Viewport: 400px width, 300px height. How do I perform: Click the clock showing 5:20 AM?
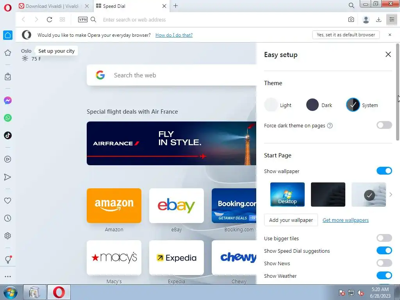click(380, 289)
